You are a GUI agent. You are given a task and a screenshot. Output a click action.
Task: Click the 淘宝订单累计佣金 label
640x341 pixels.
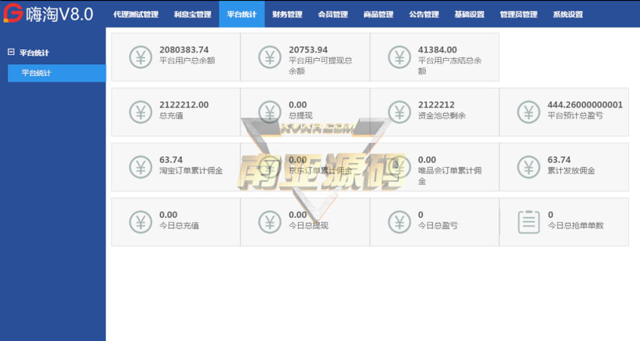(191, 171)
